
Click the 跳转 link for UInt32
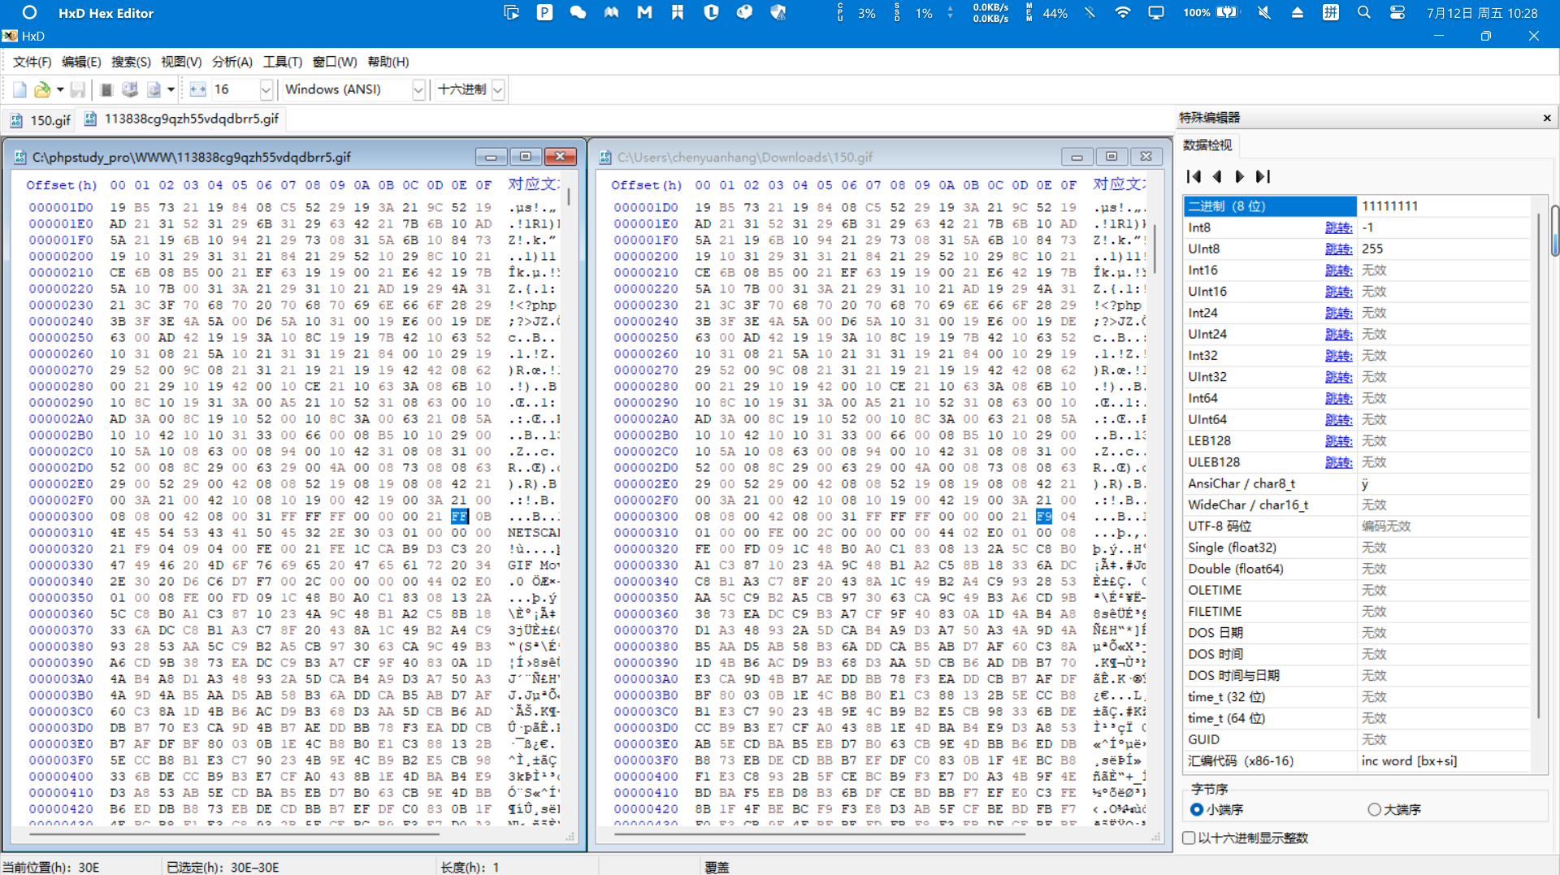[x=1338, y=377]
